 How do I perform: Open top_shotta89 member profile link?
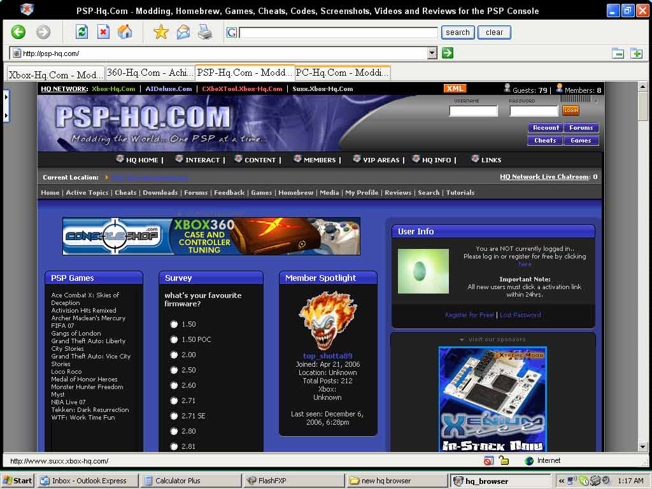[328, 356]
